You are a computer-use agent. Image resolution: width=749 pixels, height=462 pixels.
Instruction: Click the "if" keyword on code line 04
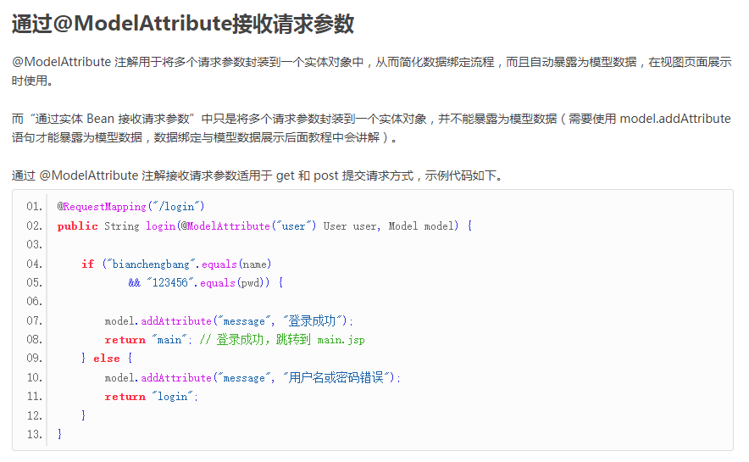tap(87, 264)
